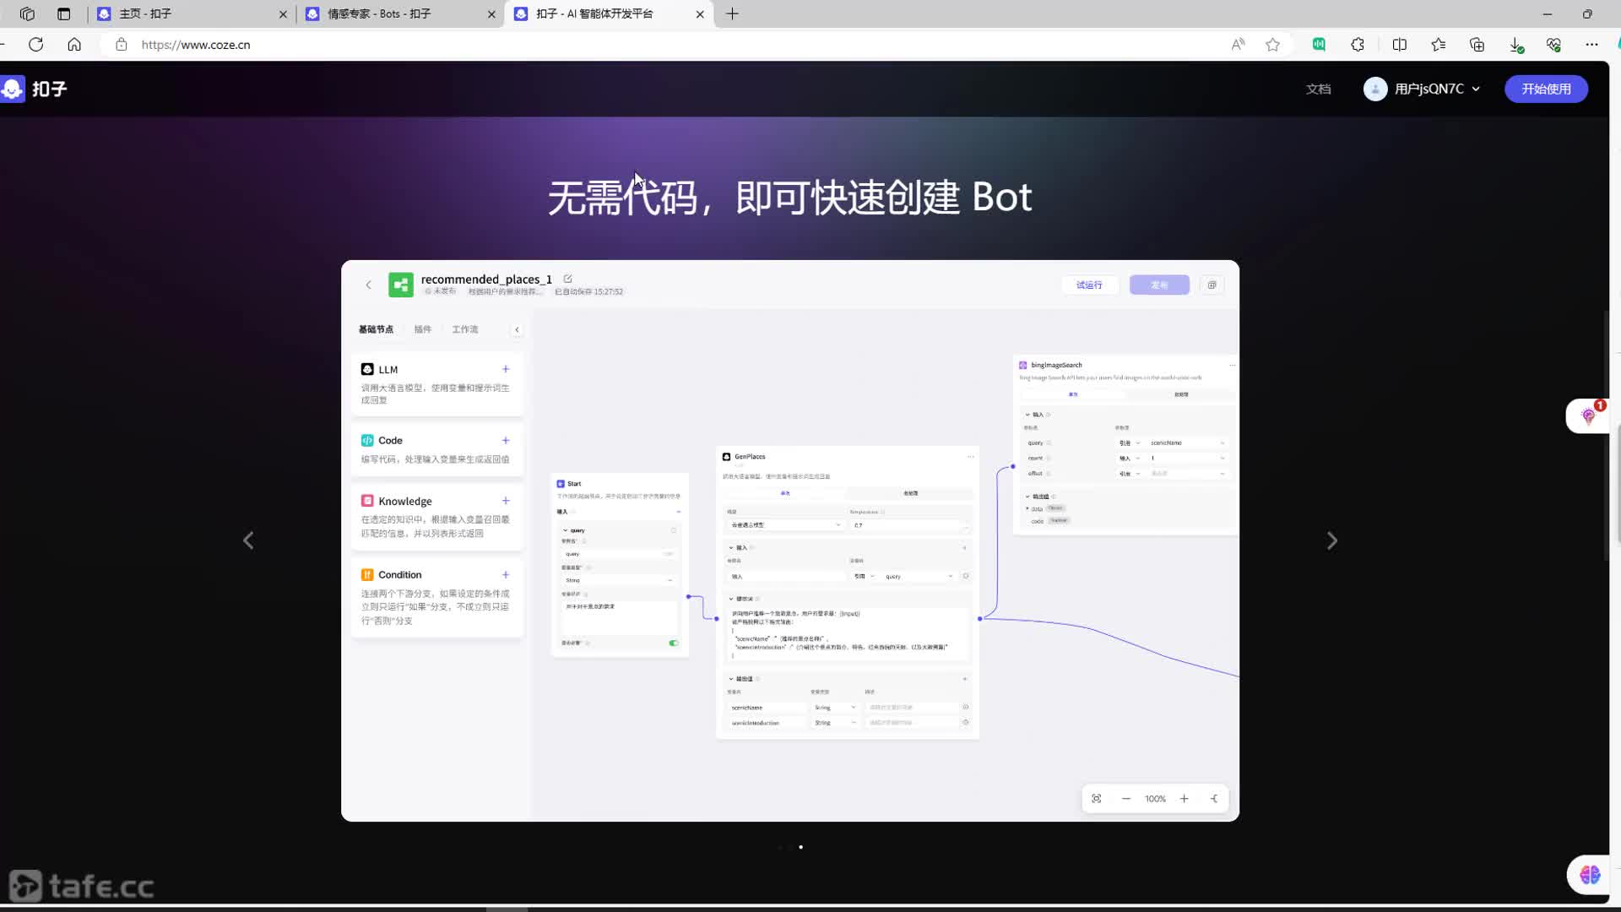Select the 插件 tab
Screen dimensions: 1621x912
(423, 329)
